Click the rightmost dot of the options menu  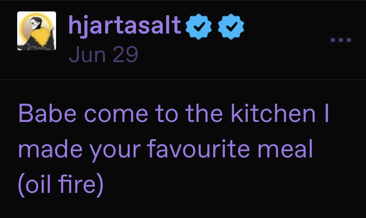348,40
